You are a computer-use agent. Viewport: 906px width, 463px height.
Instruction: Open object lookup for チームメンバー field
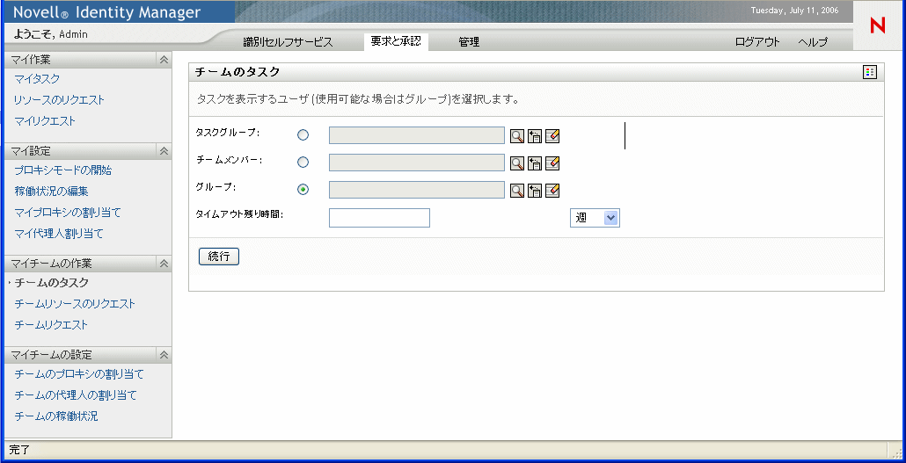coord(517,163)
